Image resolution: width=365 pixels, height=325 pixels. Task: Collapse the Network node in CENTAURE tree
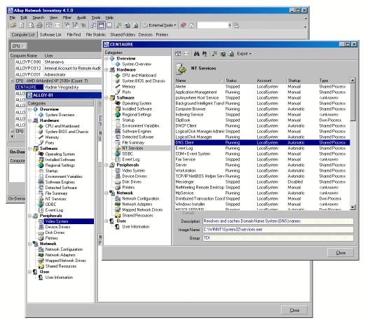tap(106, 193)
